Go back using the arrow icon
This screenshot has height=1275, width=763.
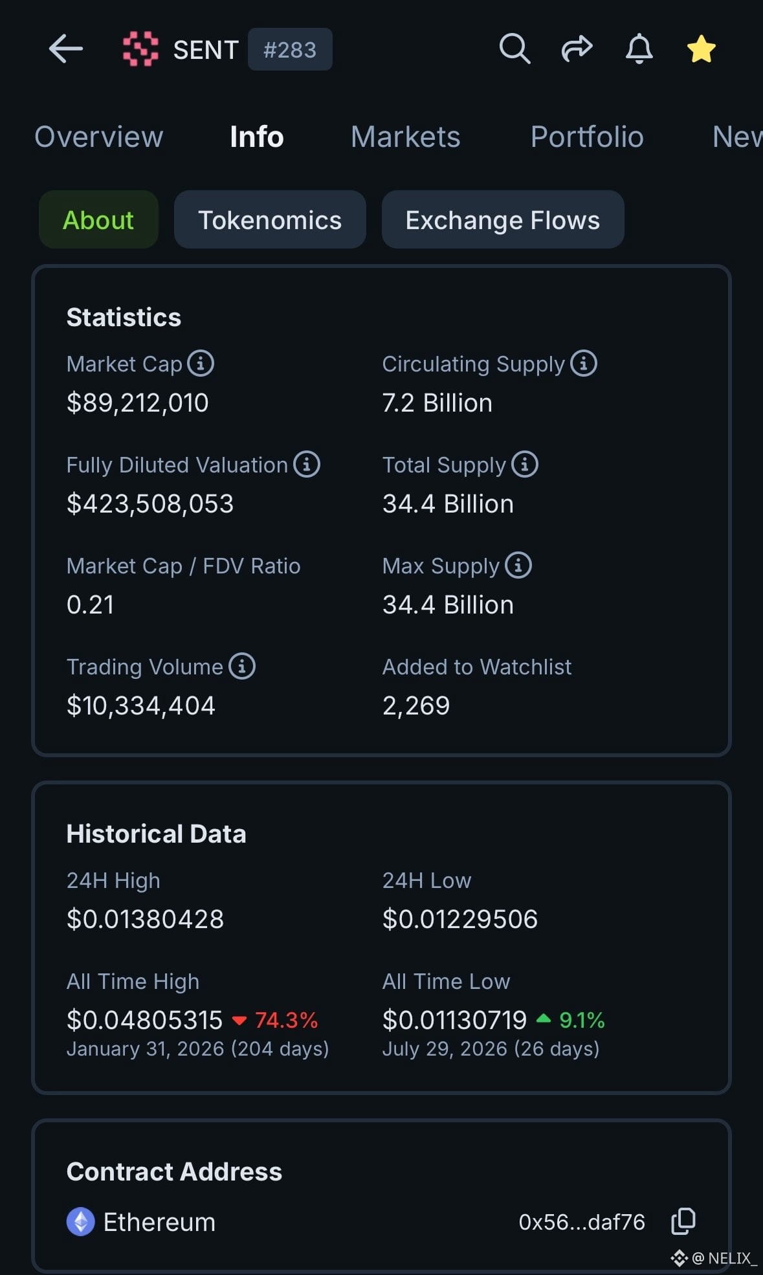65,49
